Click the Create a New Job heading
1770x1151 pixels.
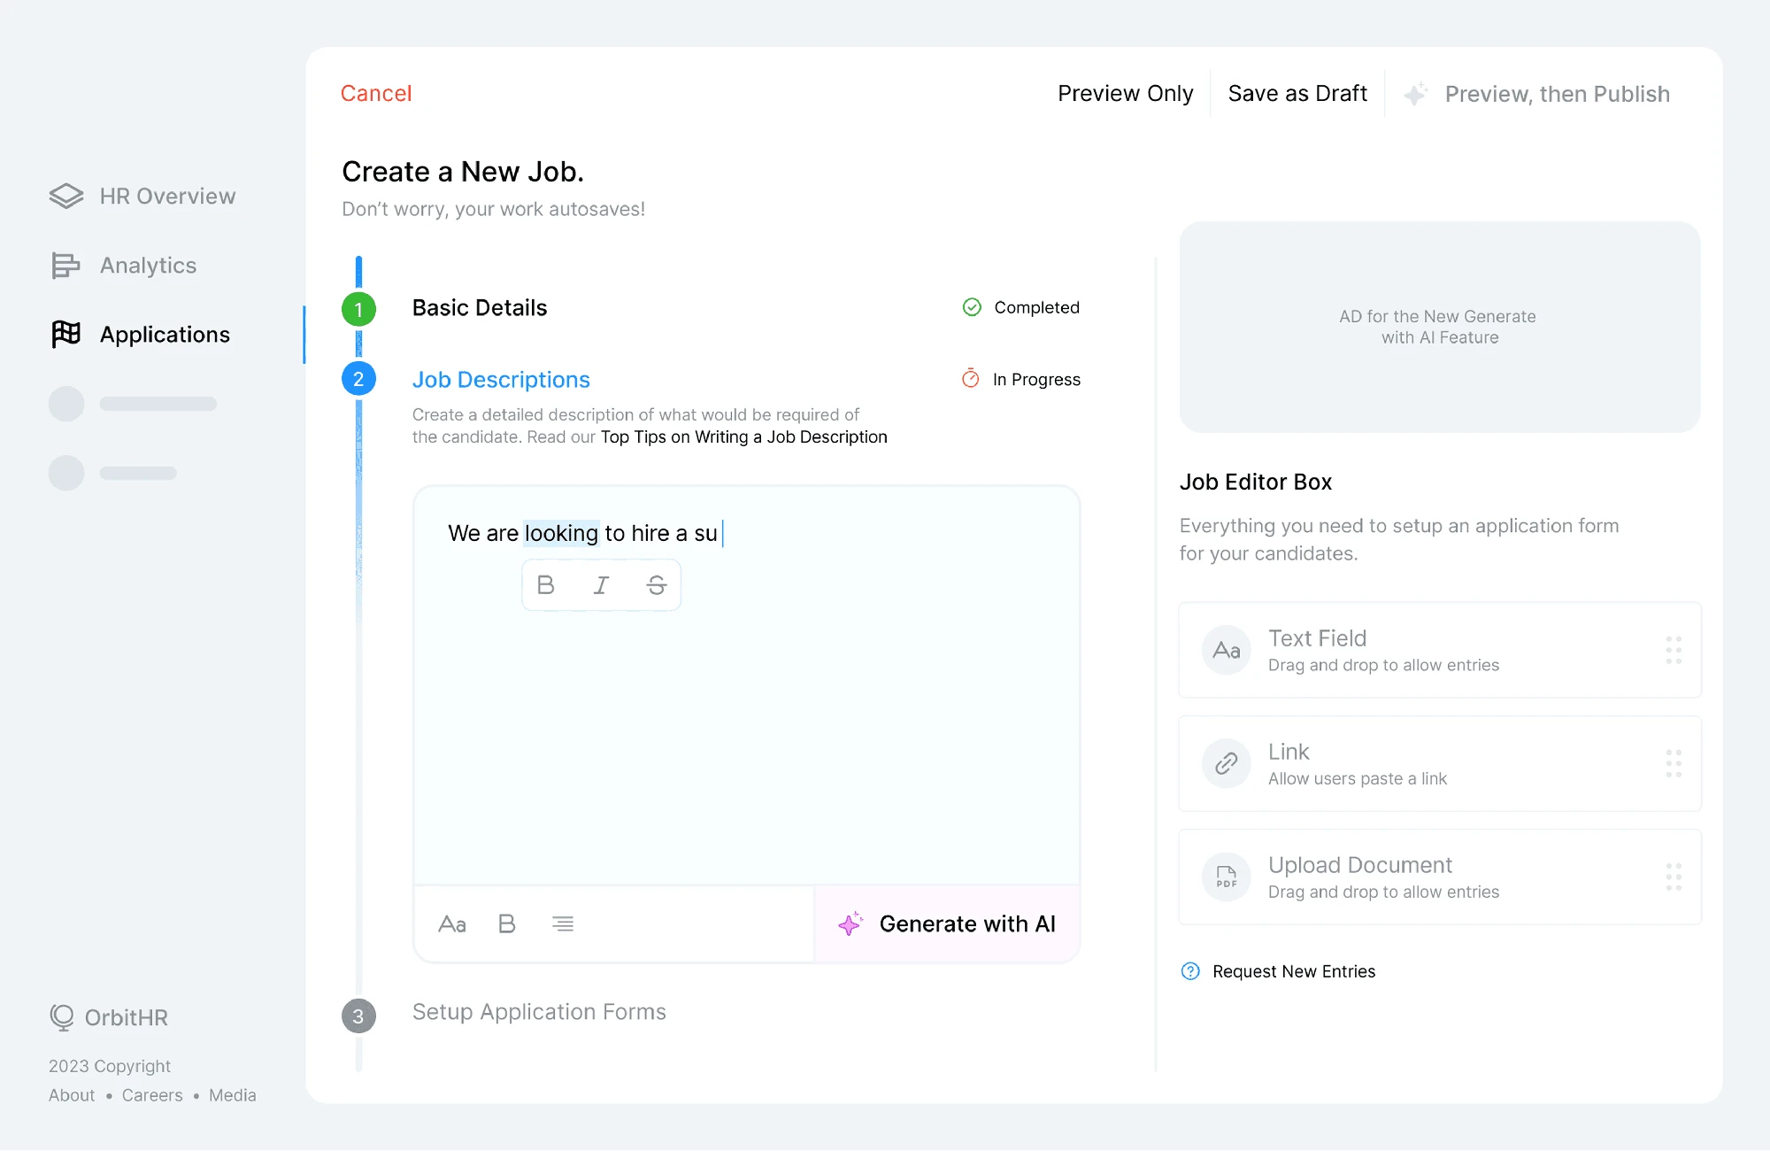[x=463, y=172]
